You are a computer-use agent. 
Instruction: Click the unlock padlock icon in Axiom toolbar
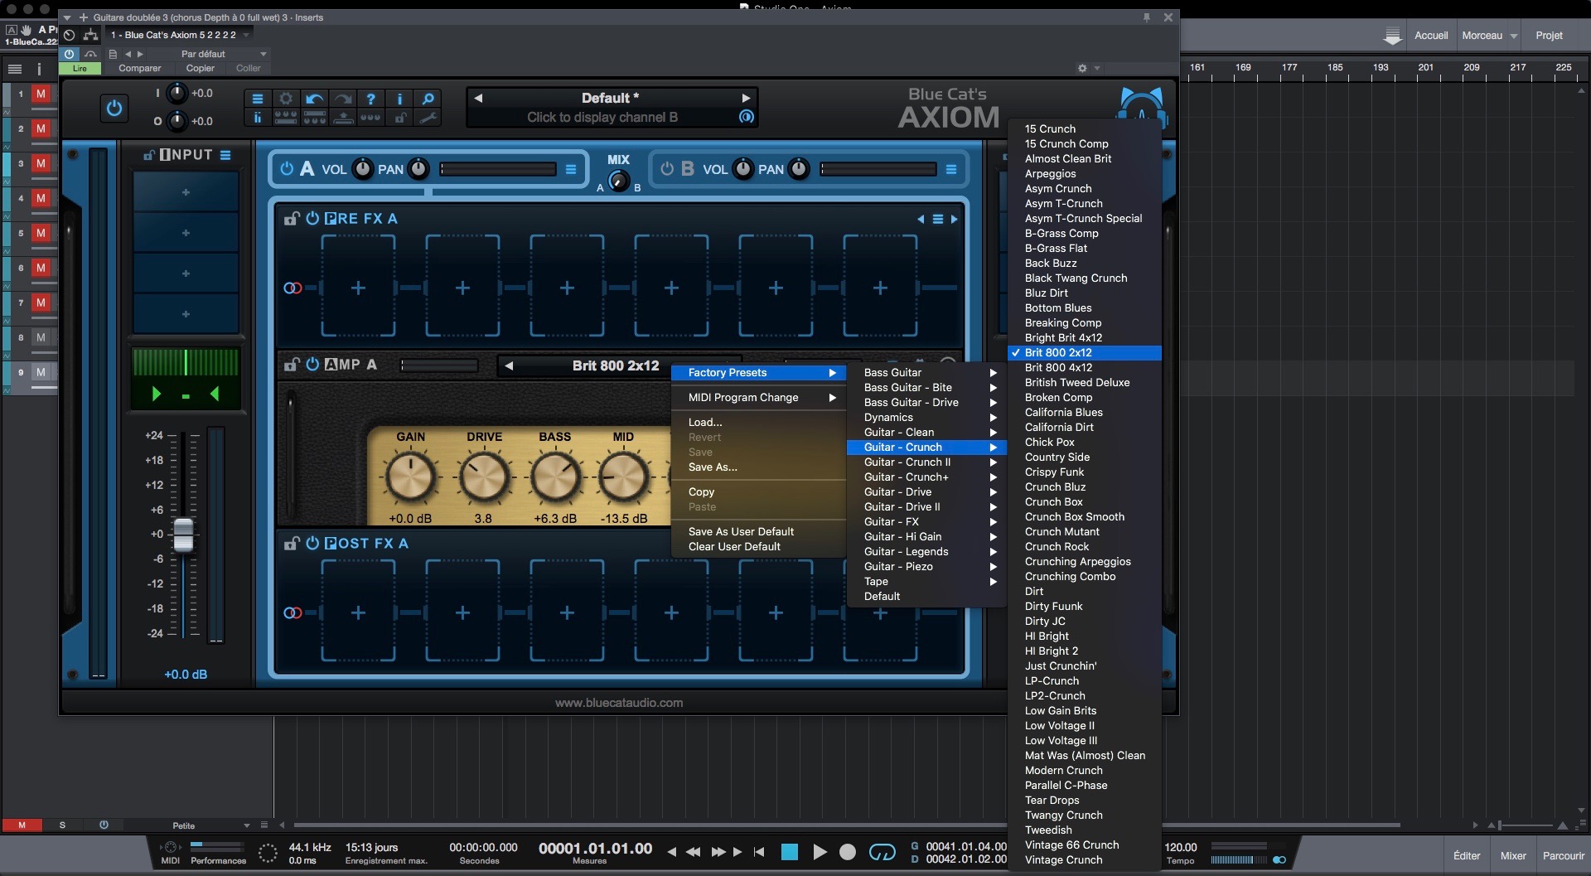(x=400, y=119)
